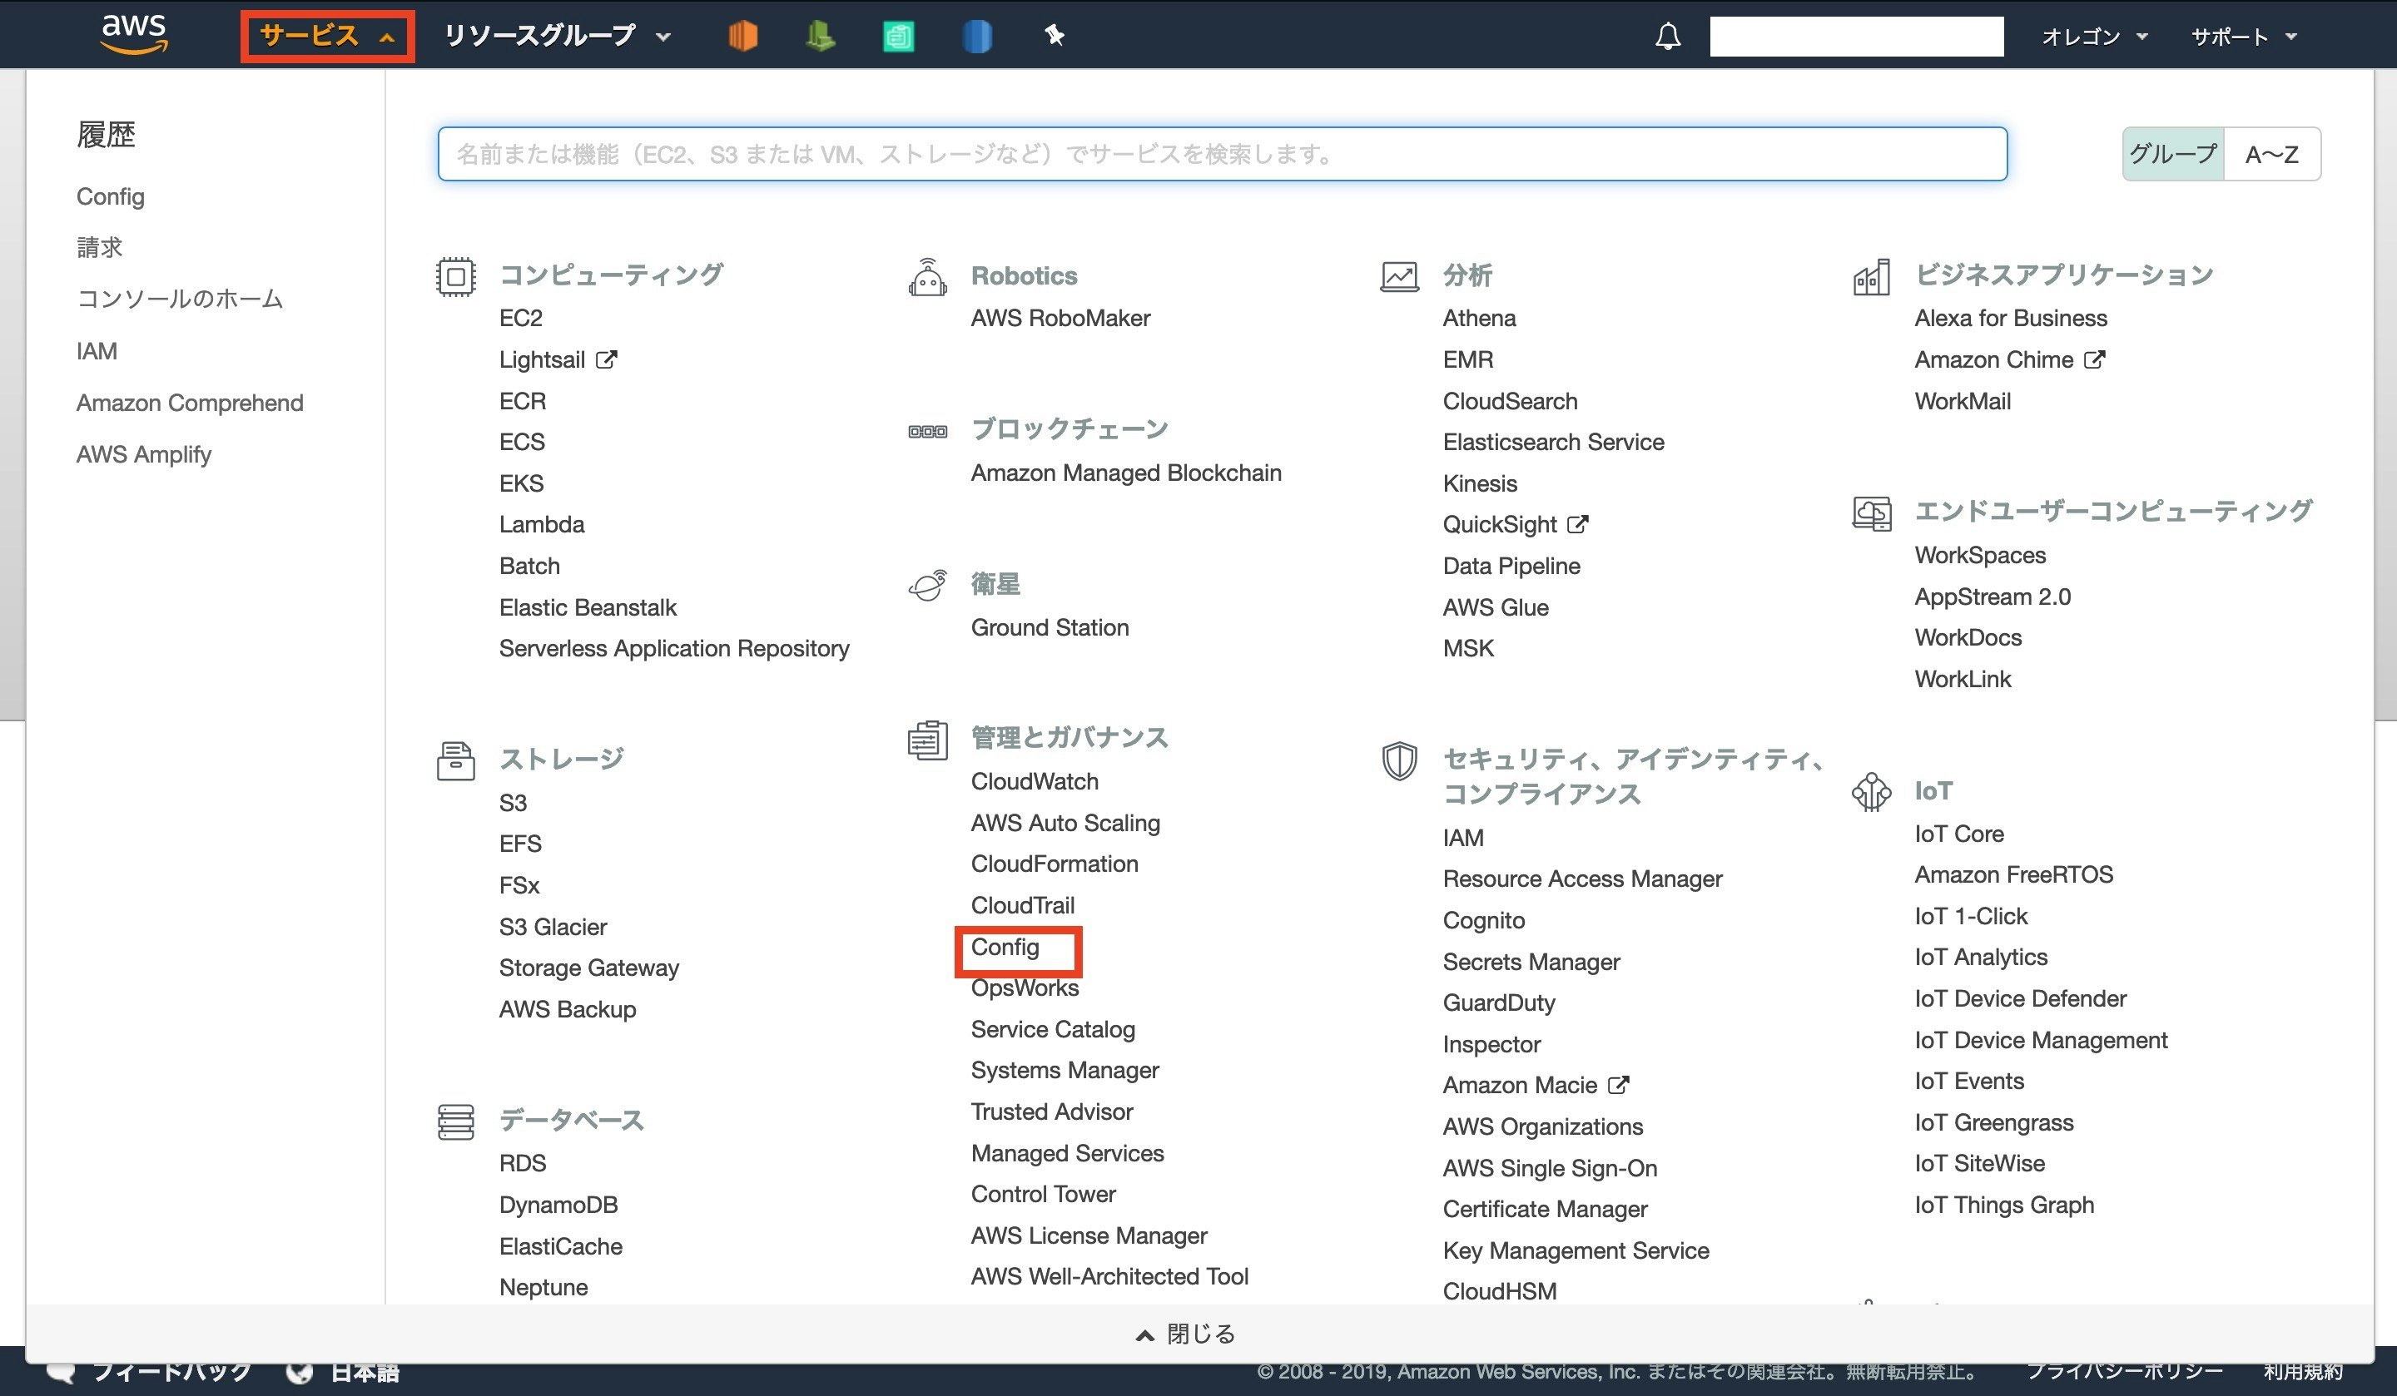Click the external link icon beside QuickSight
This screenshot has height=1396, width=2397.
pos(1578,524)
